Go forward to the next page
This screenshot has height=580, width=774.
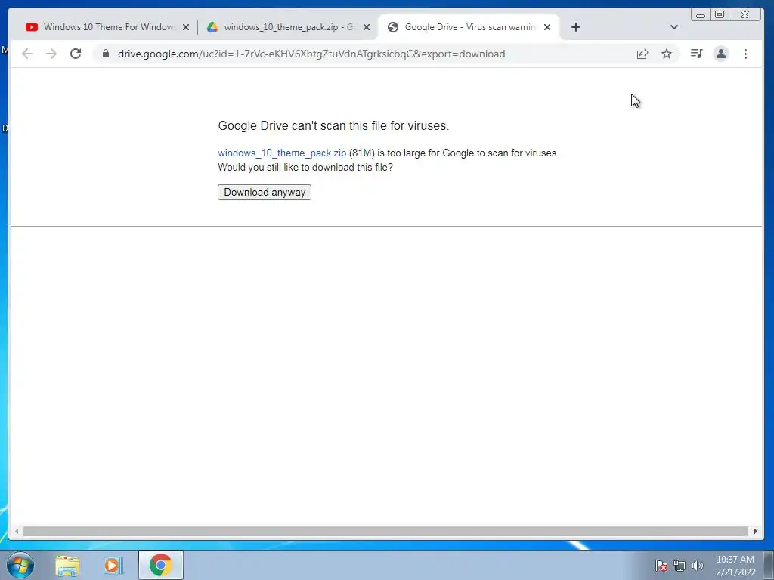click(51, 54)
